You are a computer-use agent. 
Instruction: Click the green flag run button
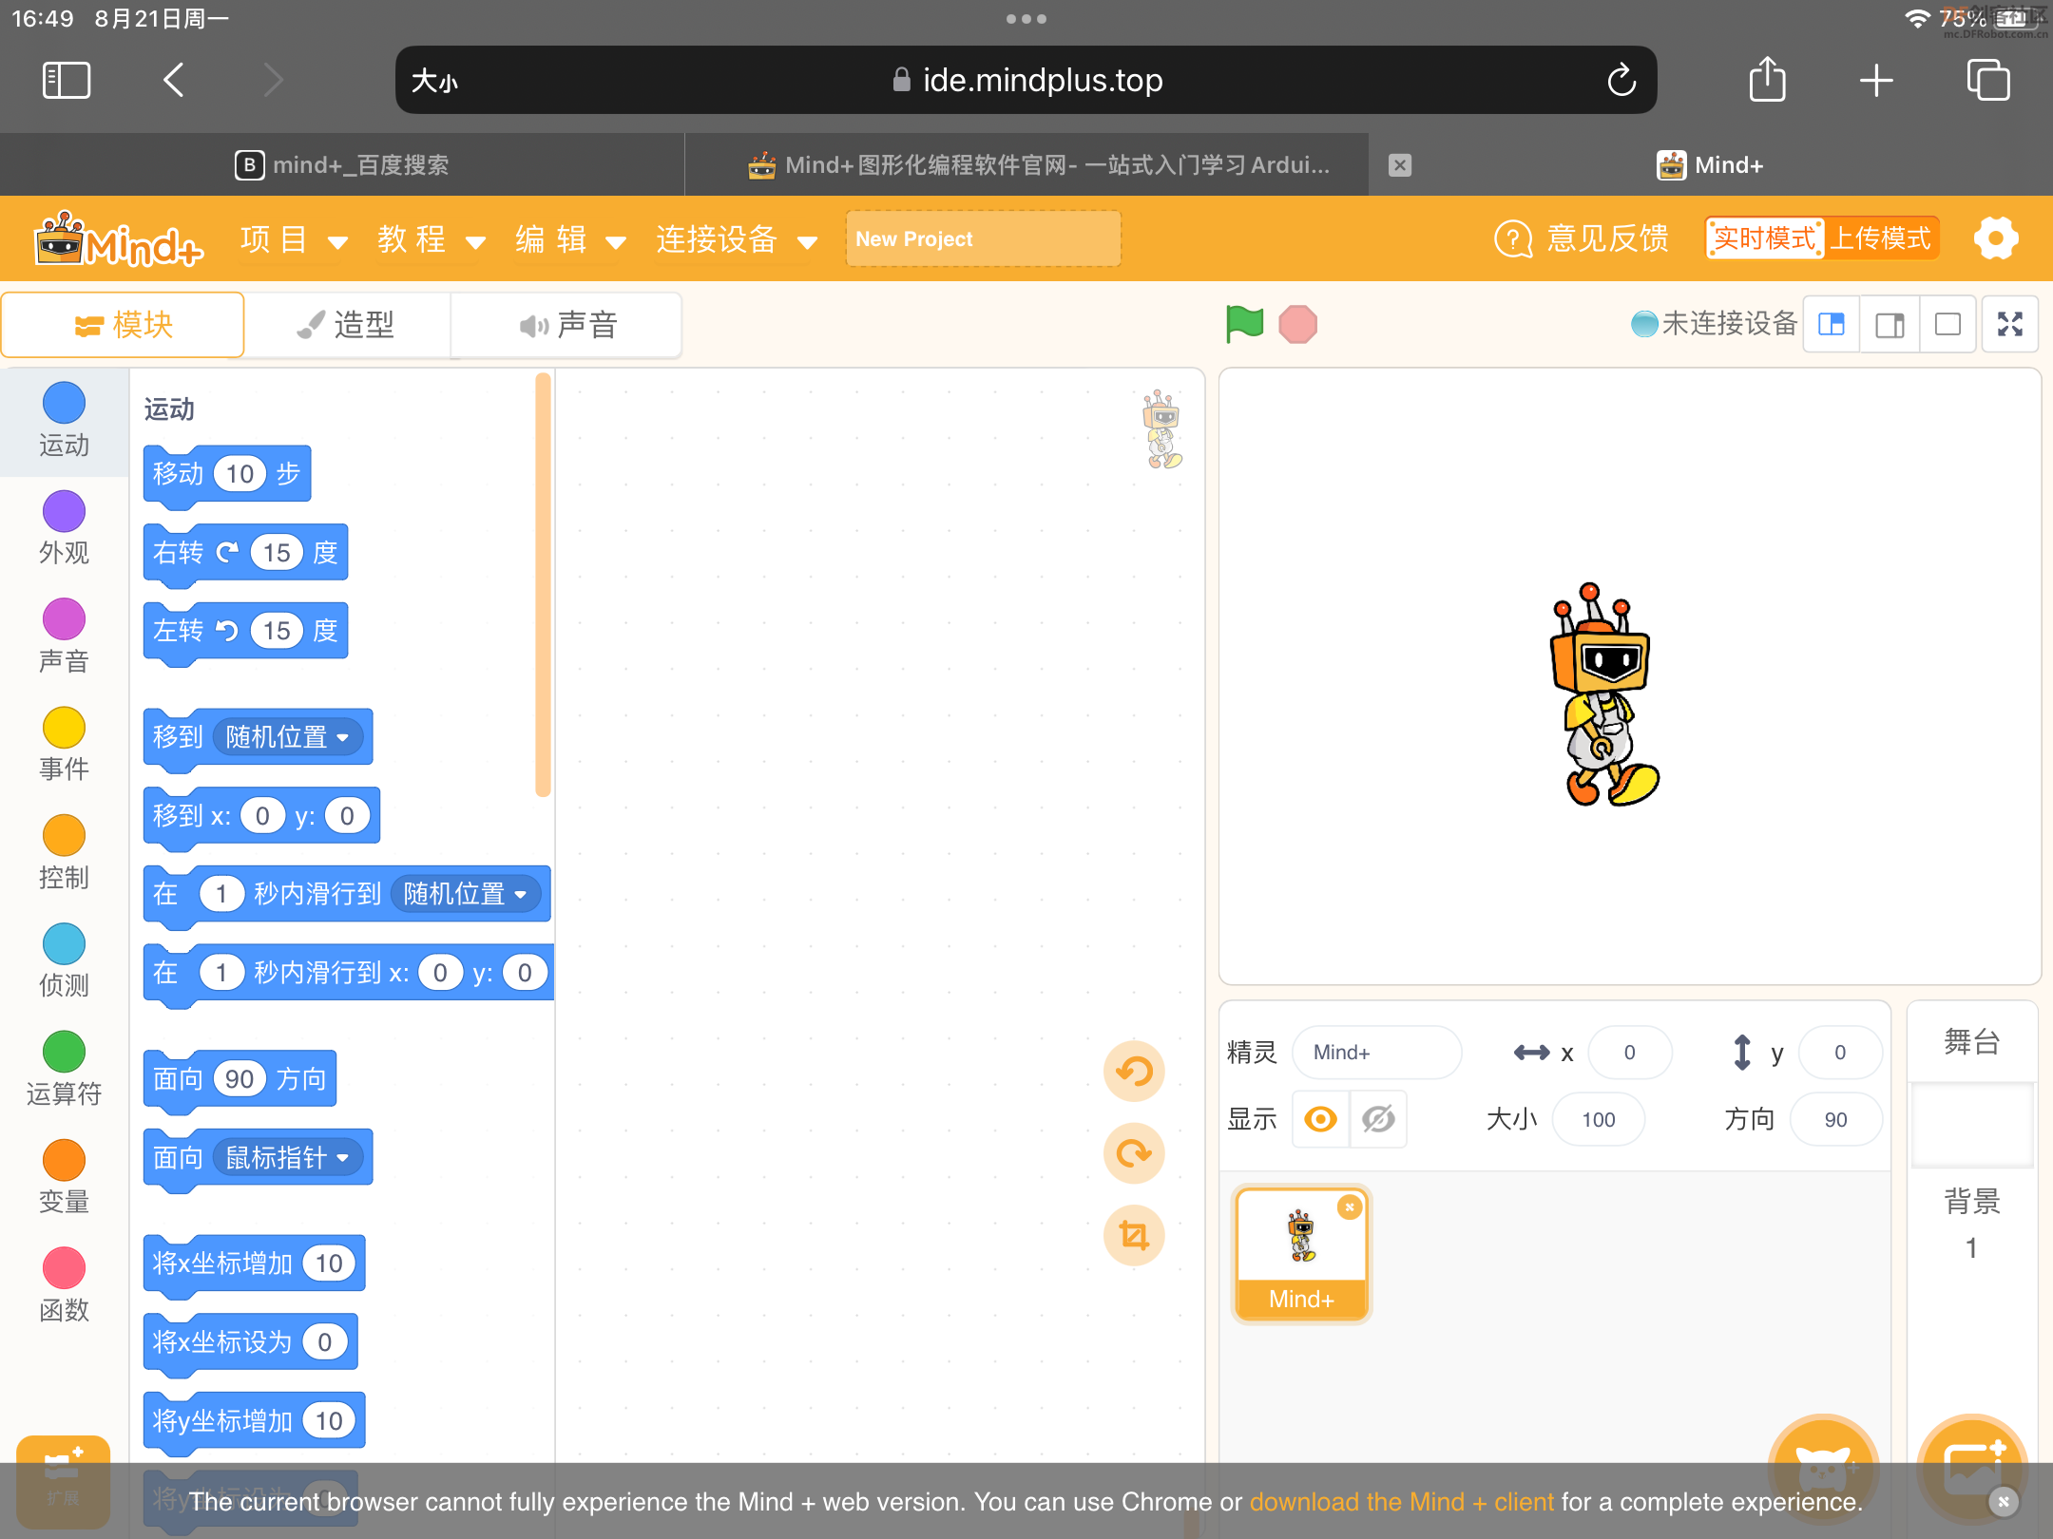tap(1244, 324)
